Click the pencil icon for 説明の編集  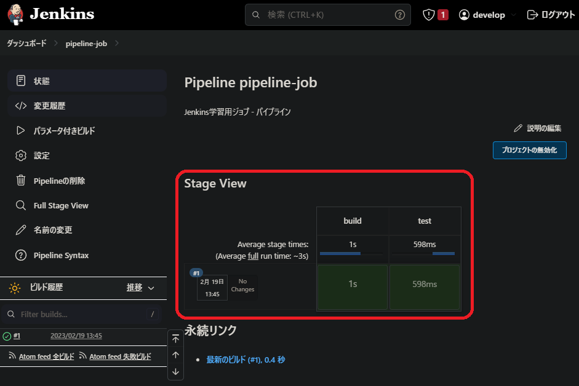[518, 128]
